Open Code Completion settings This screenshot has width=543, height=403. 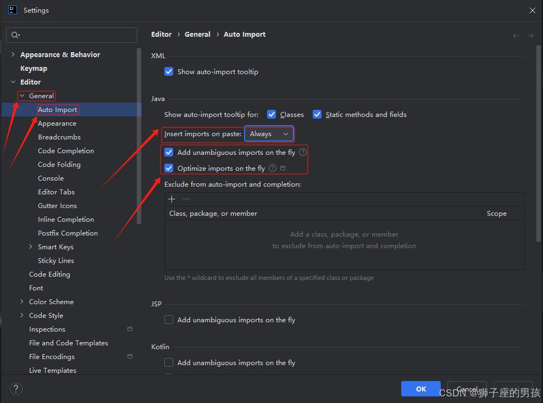tap(66, 151)
